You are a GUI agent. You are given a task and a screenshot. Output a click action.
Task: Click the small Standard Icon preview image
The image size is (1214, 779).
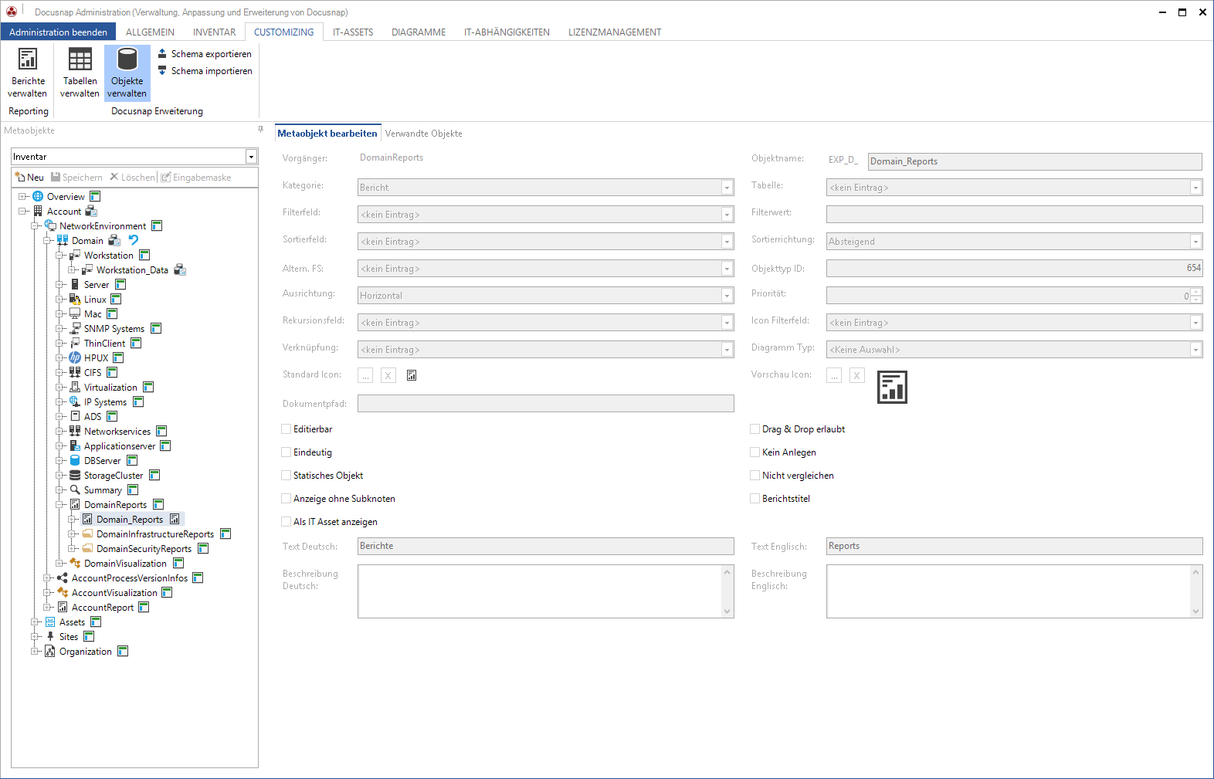tap(412, 375)
